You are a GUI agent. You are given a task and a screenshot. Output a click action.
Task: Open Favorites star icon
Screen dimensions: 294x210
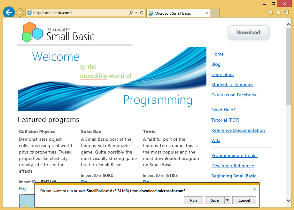pyautogui.click(x=278, y=12)
